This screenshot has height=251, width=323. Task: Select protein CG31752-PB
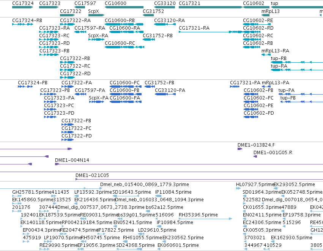click(x=150, y=87)
